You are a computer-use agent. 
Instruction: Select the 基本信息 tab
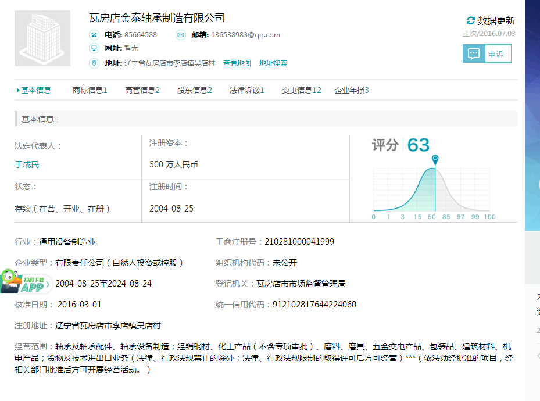tap(35, 90)
